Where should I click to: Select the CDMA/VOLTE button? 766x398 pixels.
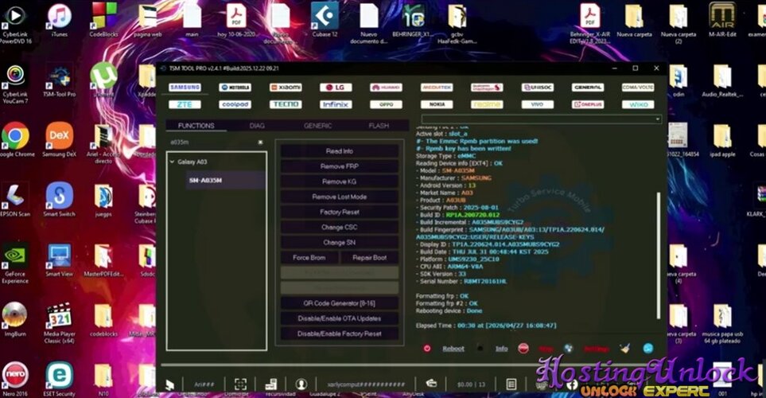tap(638, 88)
